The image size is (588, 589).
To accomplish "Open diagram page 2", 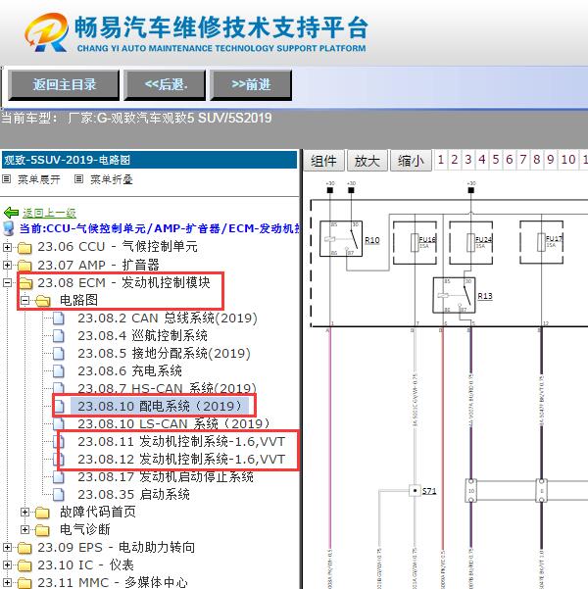I will 455,160.
